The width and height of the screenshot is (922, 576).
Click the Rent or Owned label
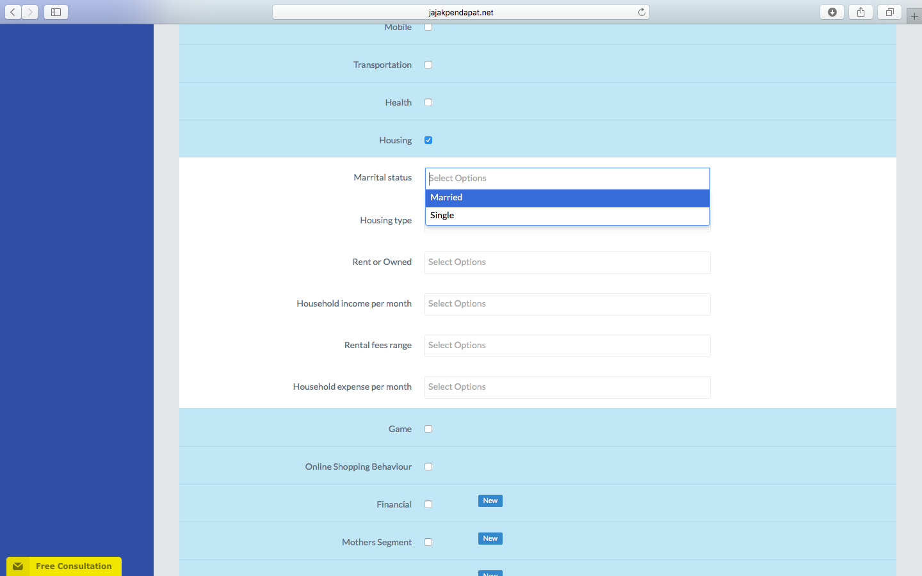(382, 262)
